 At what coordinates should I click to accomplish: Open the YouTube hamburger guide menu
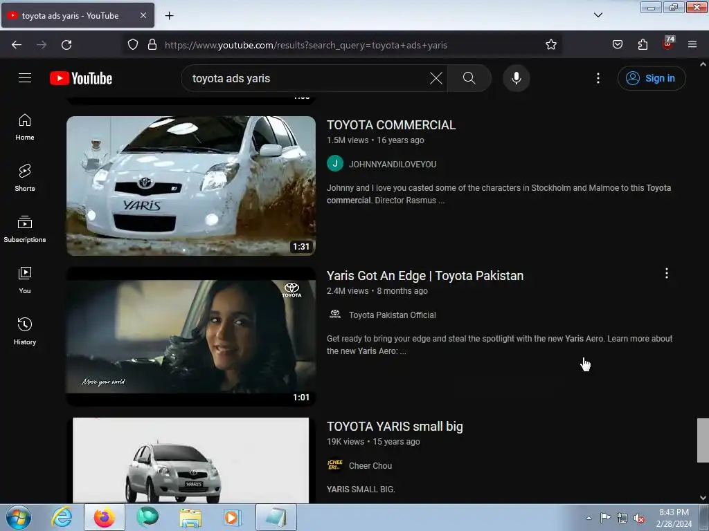(25, 78)
